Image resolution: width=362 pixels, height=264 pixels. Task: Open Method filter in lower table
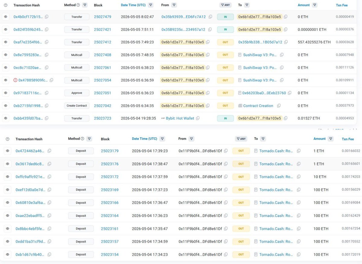coord(89,139)
